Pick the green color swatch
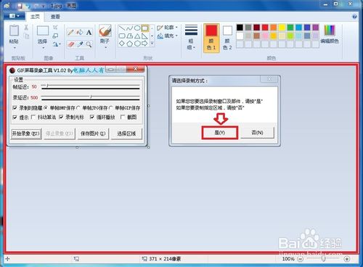 (x=290, y=28)
